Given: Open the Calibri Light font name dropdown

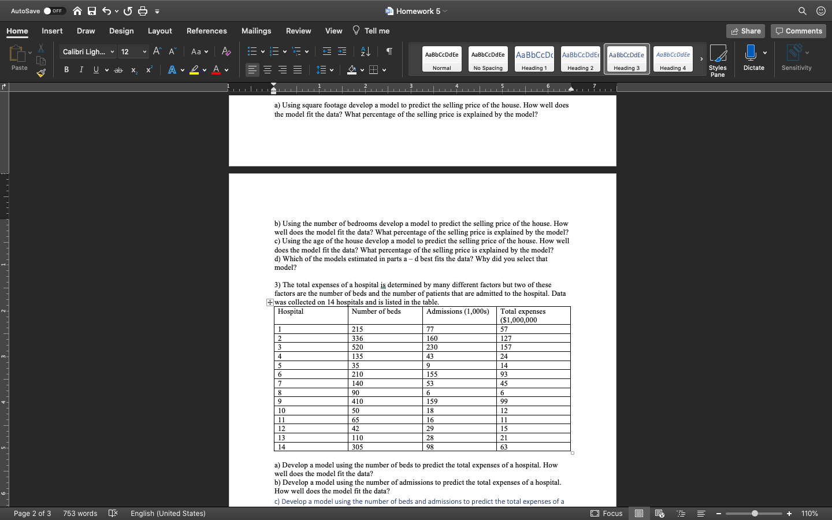Looking at the screenshot, I should click(x=87, y=51).
